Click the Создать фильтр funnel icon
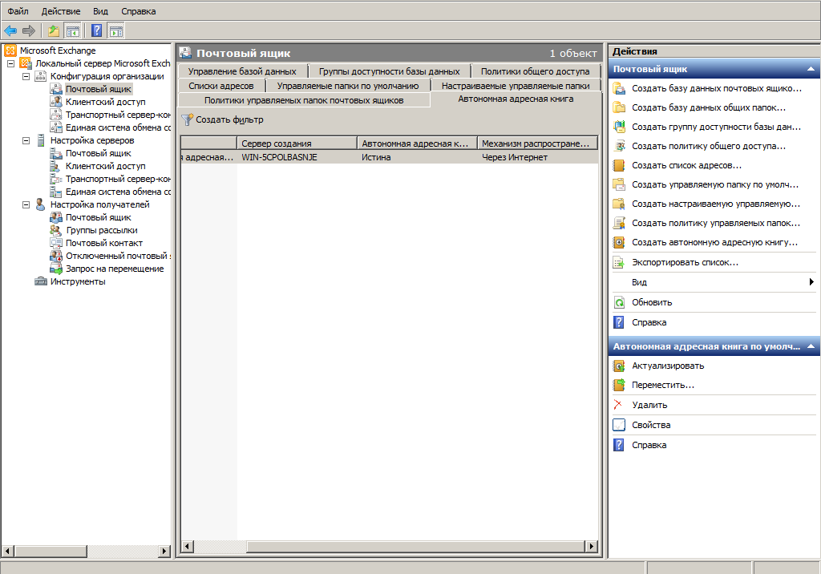Viewport: 821px width, 574px height. [188, 119]
